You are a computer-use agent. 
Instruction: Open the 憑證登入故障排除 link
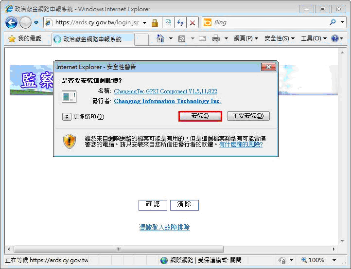(164, 227)
